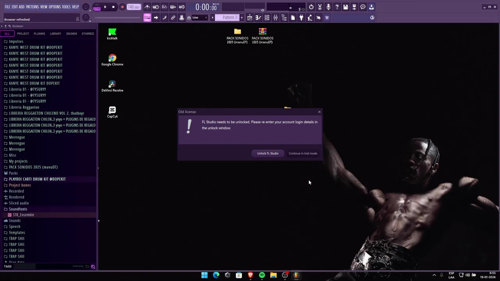Expand the Templates folder

17,233
